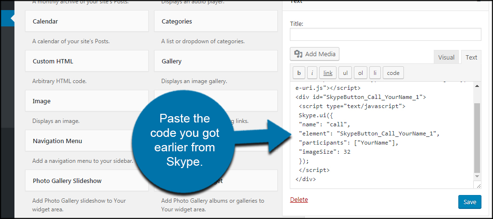The width and height of the screenshot is (493, 219).
Task: Click the textarea resize handle corner
Action: coord(478,185)
